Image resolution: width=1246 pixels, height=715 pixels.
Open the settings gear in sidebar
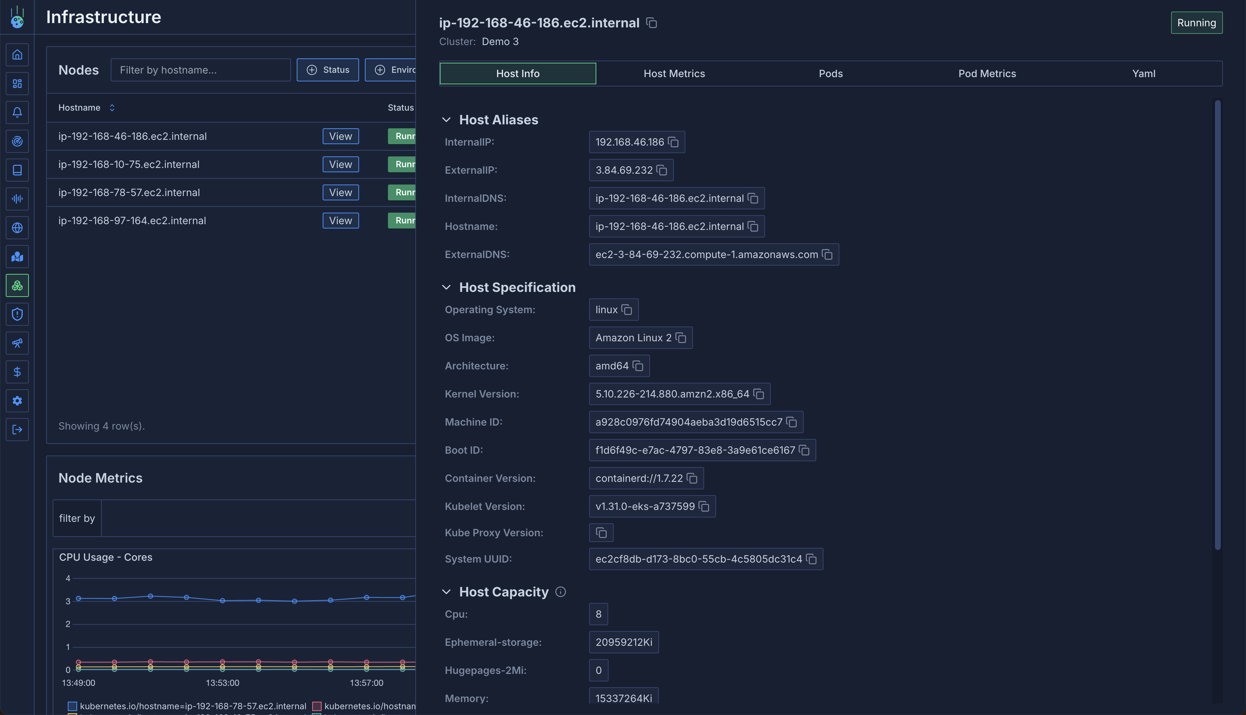[x=17, y=401]
